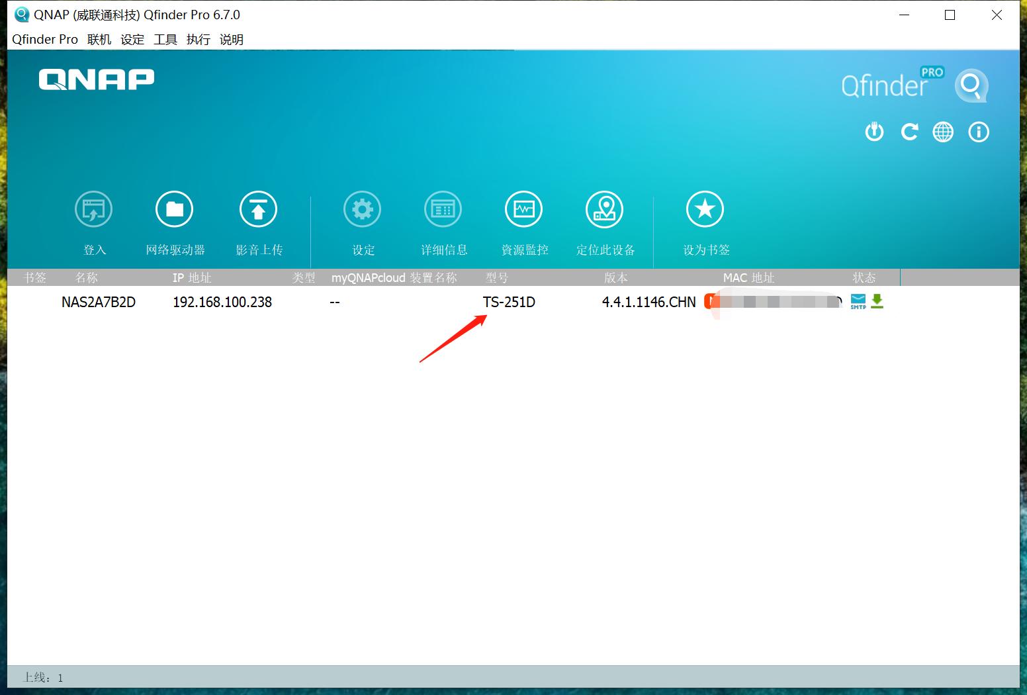Sort by the 名称 column header
Screen dimensions: 1027x695
pyautogui.click(x=87, y=278)
